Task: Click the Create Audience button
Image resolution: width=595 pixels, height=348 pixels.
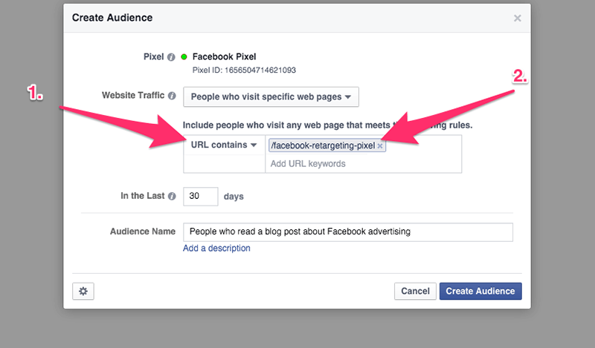Action: click(480, 291)
